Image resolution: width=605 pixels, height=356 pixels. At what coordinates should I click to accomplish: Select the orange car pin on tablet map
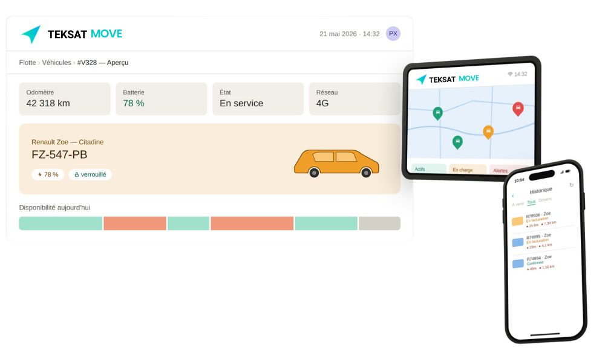point(488,132)
